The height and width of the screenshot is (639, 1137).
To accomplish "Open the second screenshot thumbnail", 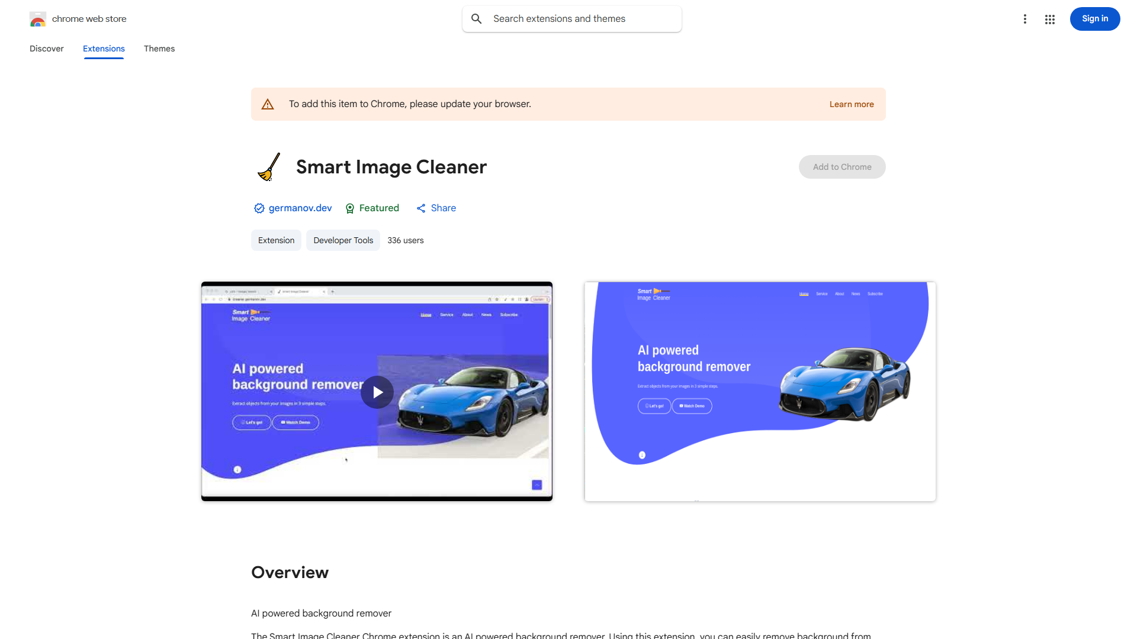I will [760, 392].
